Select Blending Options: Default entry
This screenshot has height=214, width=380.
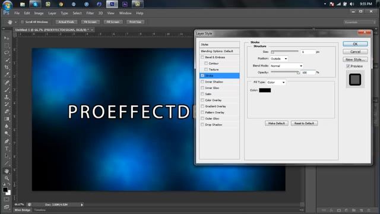coord(219,51)
